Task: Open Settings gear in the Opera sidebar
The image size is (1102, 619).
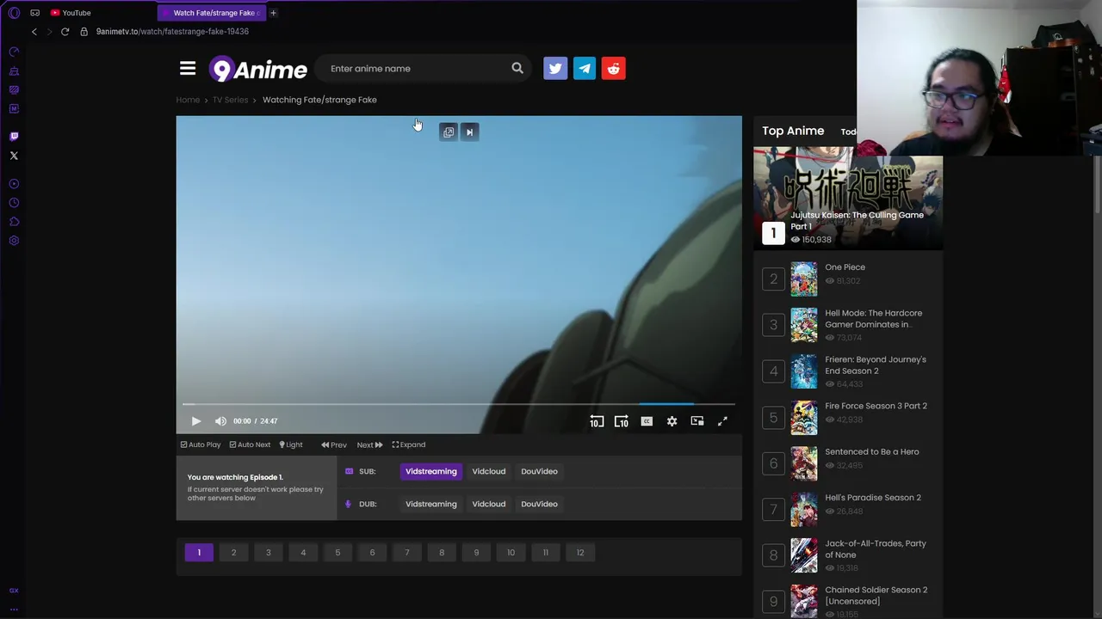Action: (14, 241)
